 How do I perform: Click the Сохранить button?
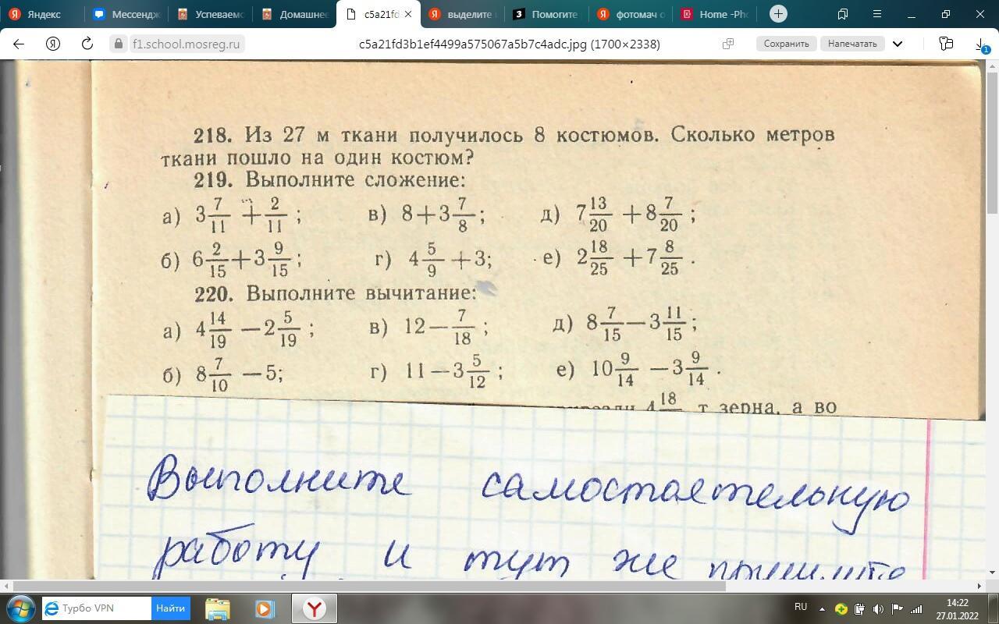pyautogui.click(x=786, y=44)
